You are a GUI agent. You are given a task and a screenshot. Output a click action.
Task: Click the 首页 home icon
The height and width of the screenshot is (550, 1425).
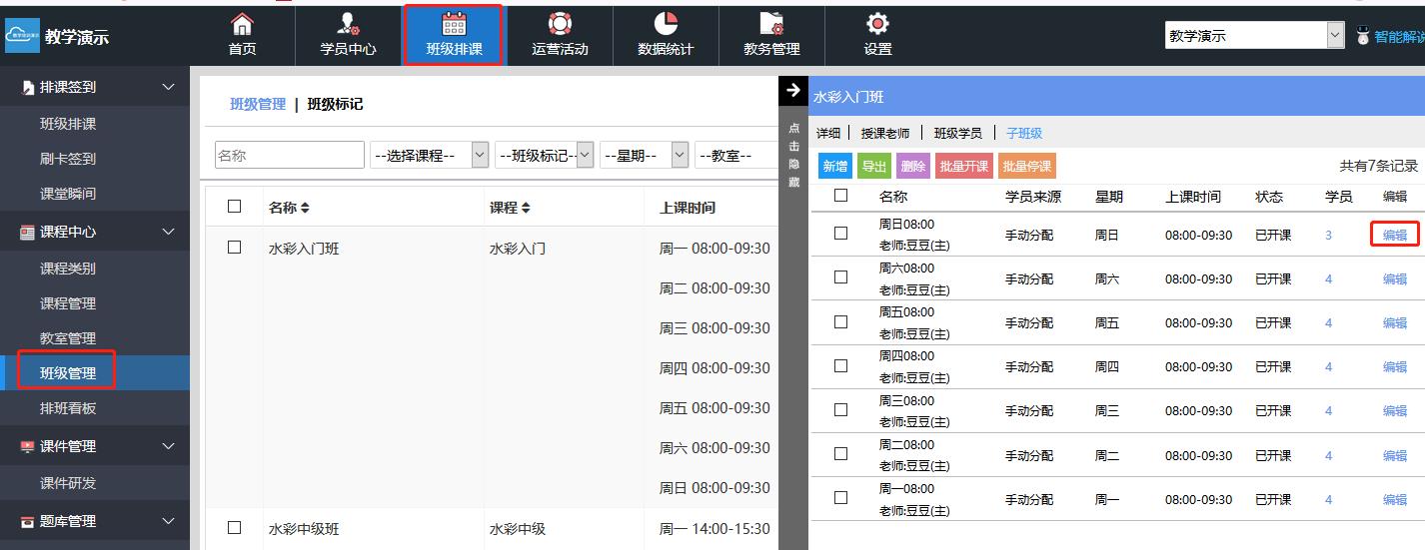pos(242,24)
